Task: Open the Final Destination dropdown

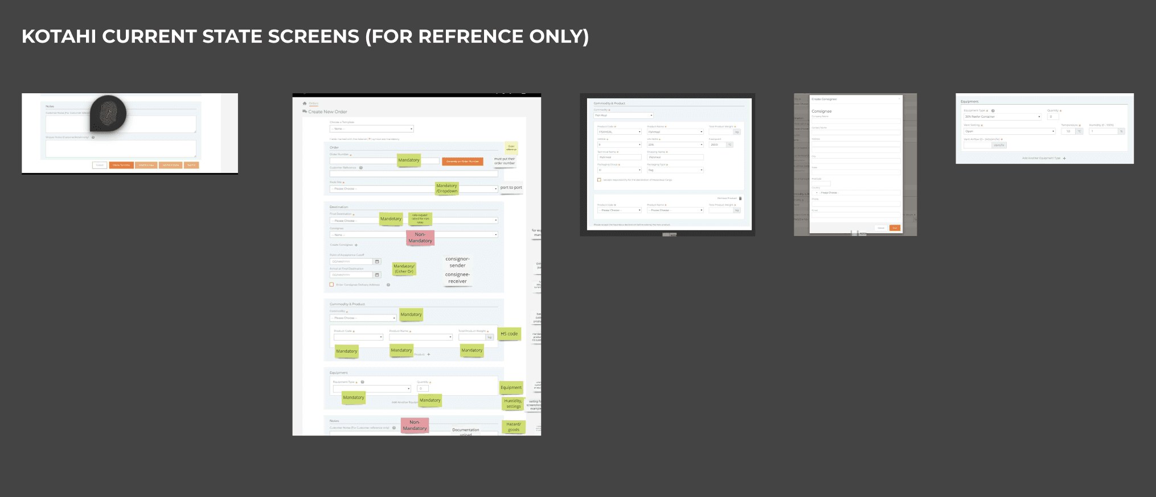Action: [x=414, y=221]
